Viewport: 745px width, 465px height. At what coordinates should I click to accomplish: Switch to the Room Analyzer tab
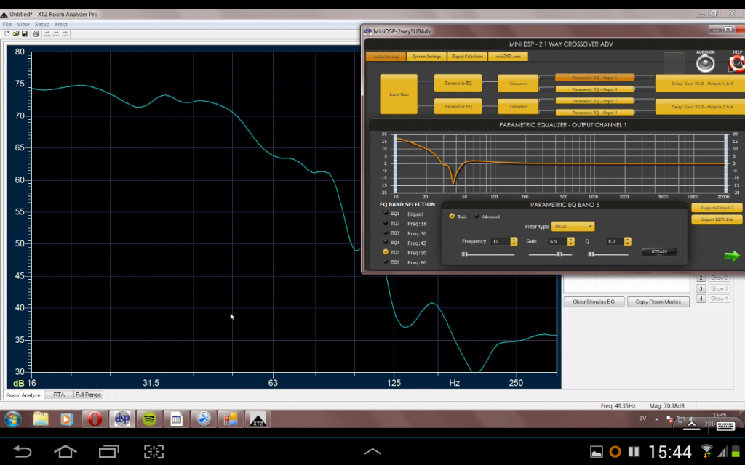[x=24, y=395]
